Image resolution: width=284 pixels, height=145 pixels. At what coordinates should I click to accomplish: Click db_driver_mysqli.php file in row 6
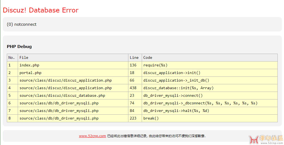click(73, 103)
